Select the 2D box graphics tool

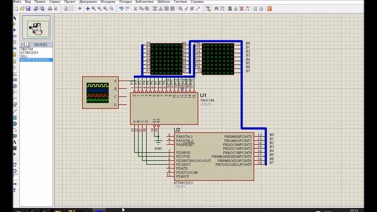pos(15,118)
